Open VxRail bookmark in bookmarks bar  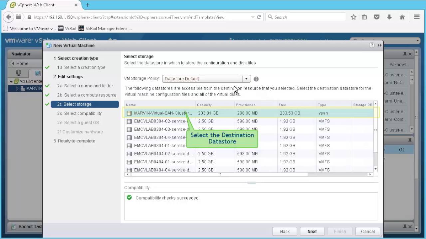click(67, 29)
